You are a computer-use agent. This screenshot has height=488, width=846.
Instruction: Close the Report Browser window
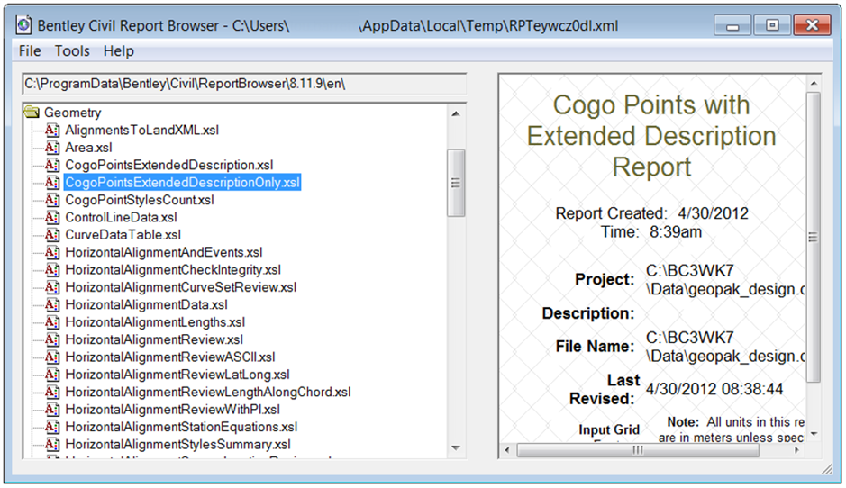812,26
